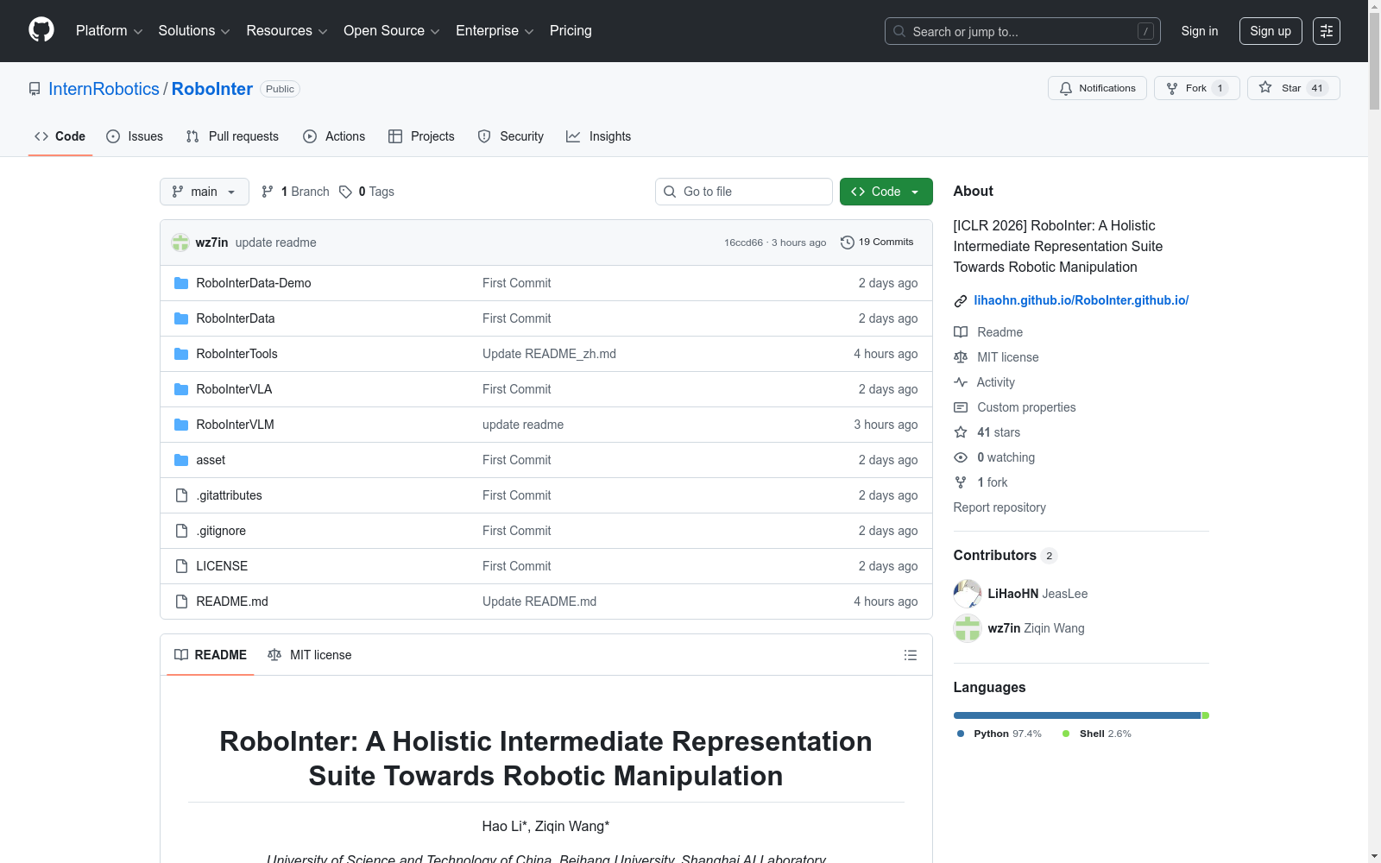
Task: Select the README tab
Action: tap(211, 655)
